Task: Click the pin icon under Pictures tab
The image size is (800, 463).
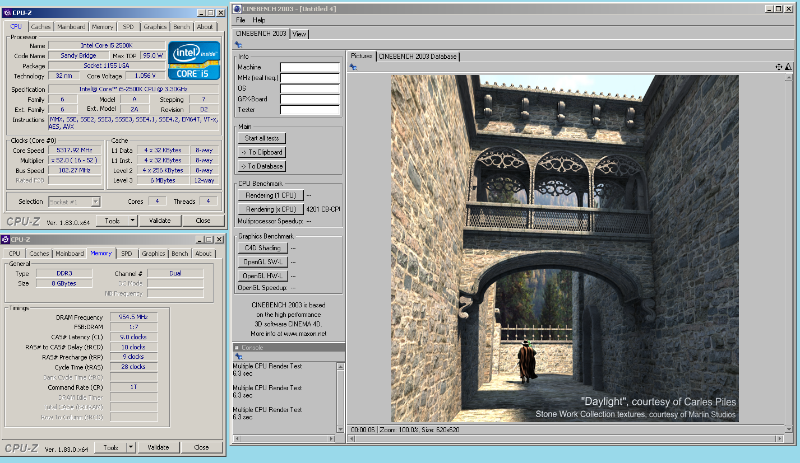Action: coord(353,67)
